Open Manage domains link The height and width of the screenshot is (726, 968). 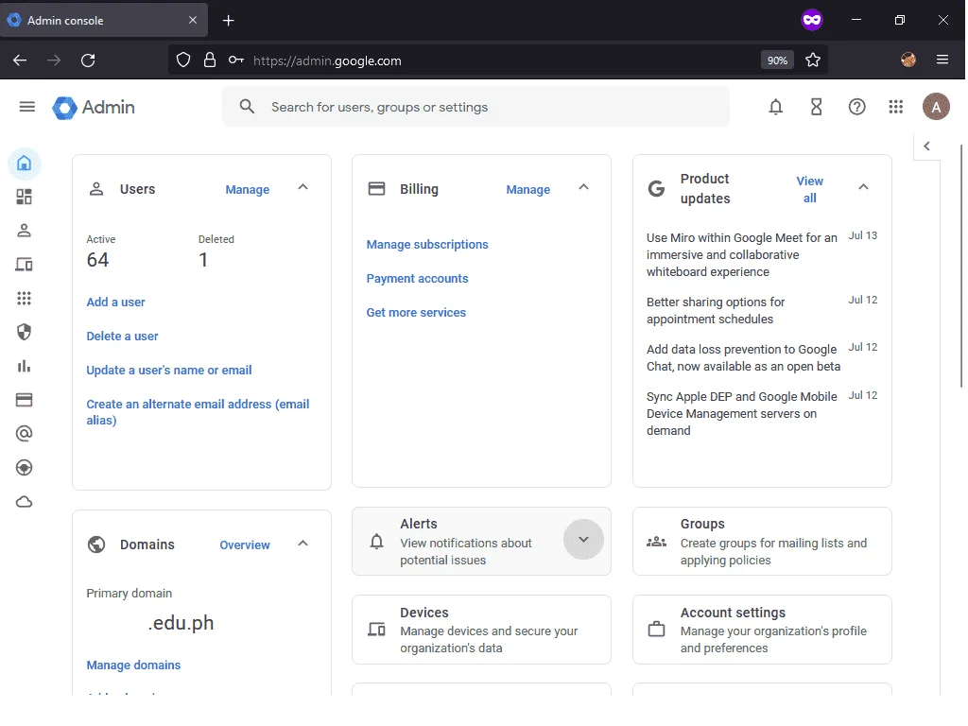(133, 665)
